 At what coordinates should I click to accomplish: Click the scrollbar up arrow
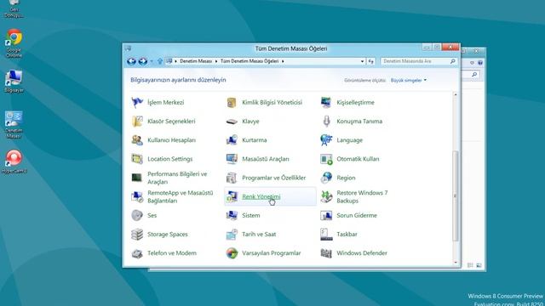456,94
